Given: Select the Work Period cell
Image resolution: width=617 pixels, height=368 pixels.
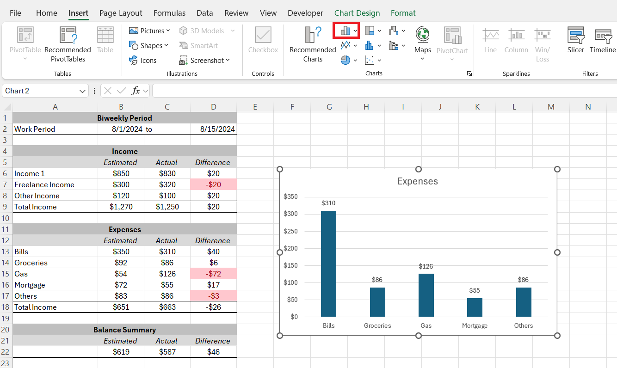Looking at the screenshot, I should coord(55,129).
